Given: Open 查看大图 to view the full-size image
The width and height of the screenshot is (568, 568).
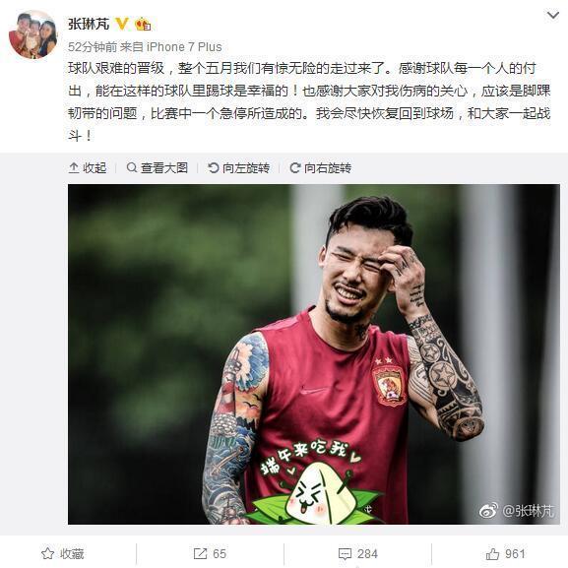Looking at the screenshot, I should pyautogui.click(x=158, y=168).
